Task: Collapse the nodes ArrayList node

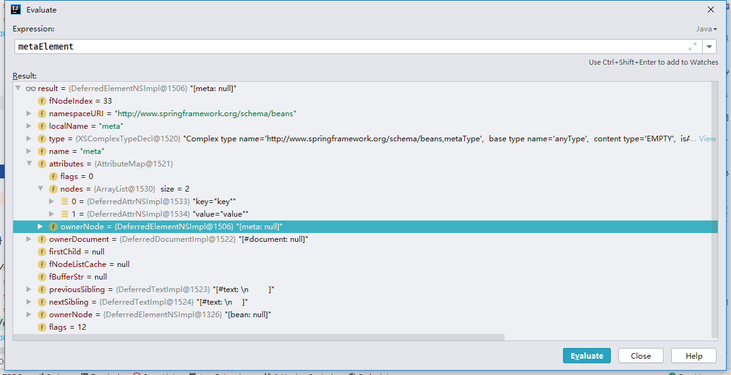Action: pos(40,189)
